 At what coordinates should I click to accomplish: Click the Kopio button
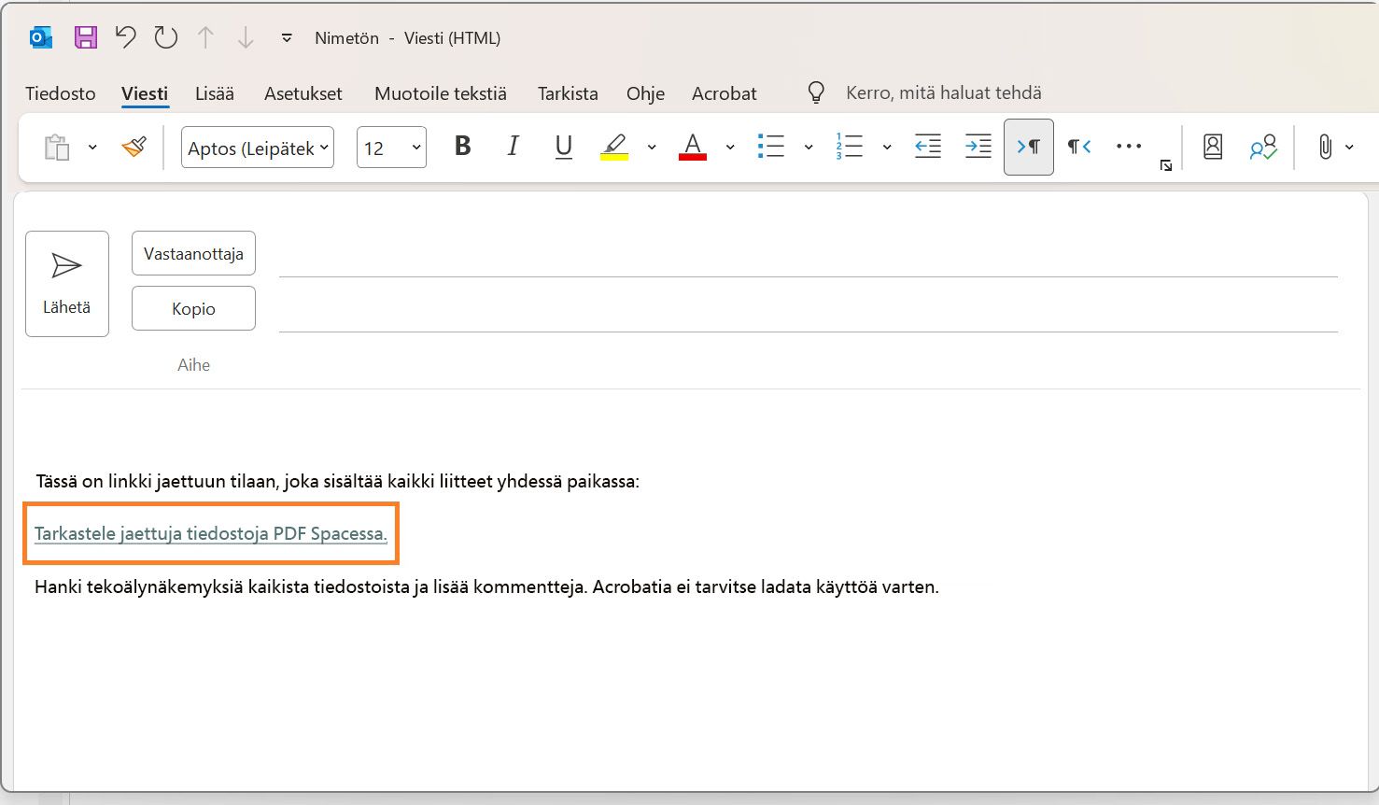pyautogui.click(x=193, y=309)
